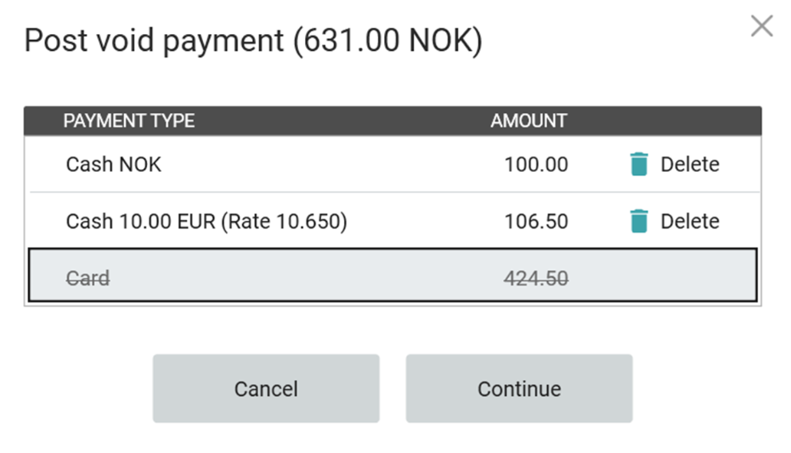Select the struck-through Card payment label
The width and height of the screenshot is (791, 453).
88,277
